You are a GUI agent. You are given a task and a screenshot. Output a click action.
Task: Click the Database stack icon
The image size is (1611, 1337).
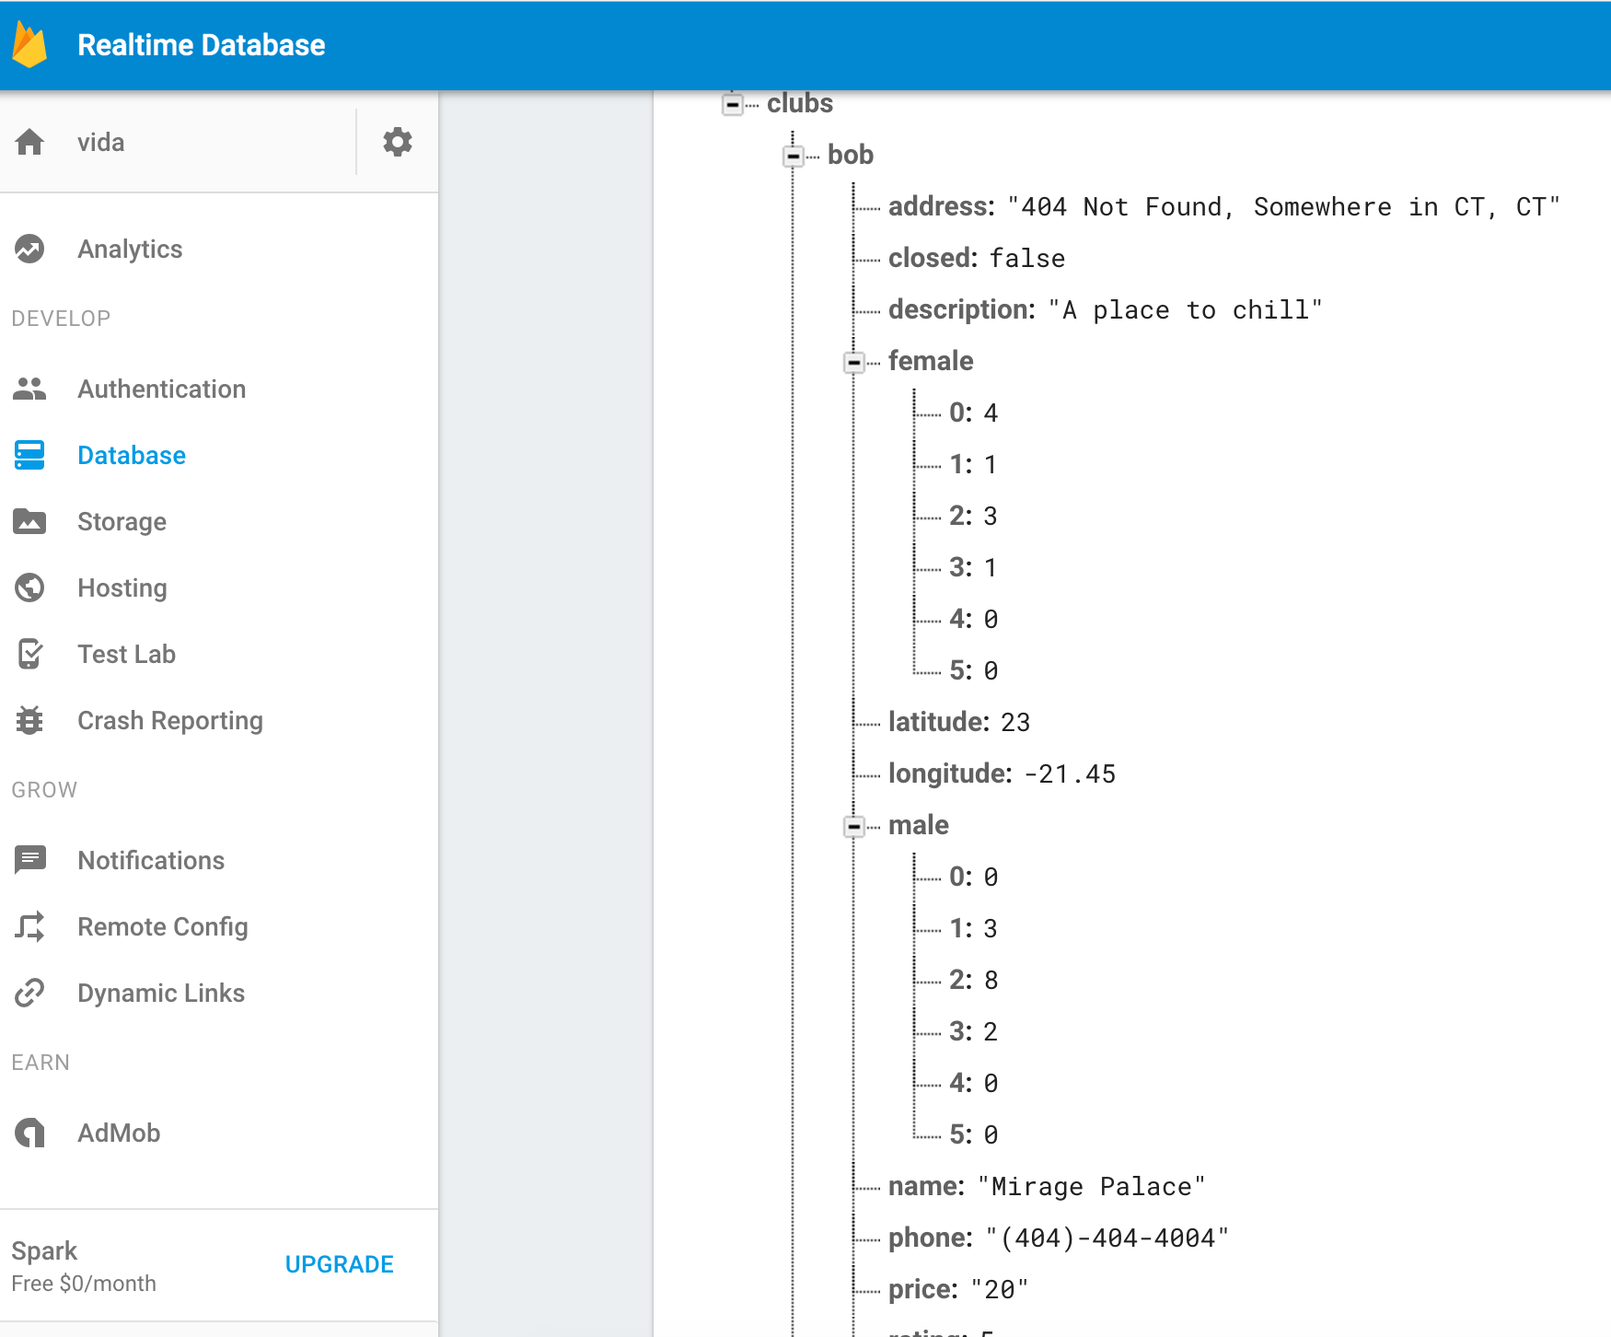(x=29, y=455)
